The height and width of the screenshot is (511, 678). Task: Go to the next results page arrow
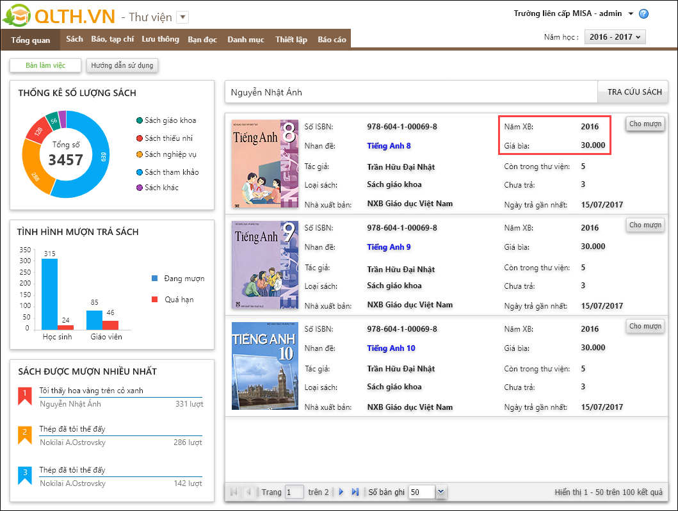pyautogui.click(x=341, y=492)
